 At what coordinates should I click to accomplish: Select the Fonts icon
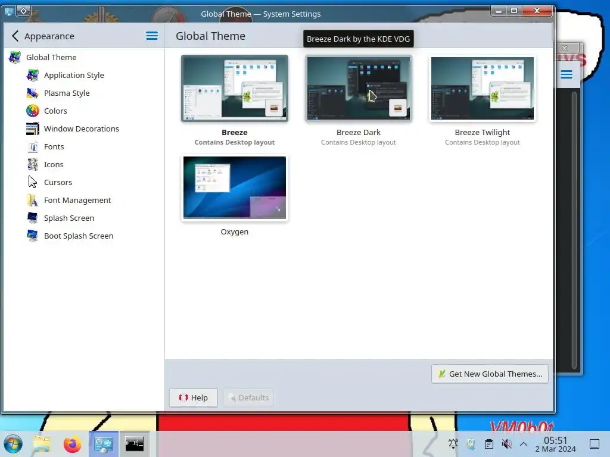pos(33,147)
